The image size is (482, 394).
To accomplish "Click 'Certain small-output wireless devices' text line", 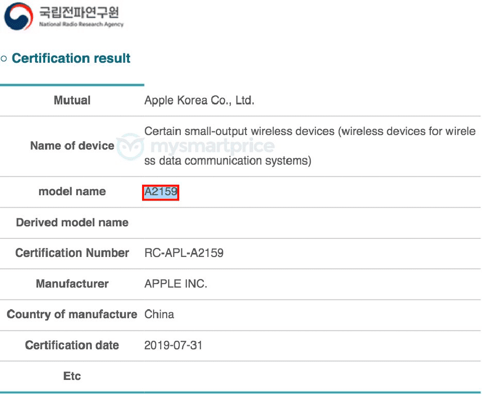I will click(x=310, y=131).
